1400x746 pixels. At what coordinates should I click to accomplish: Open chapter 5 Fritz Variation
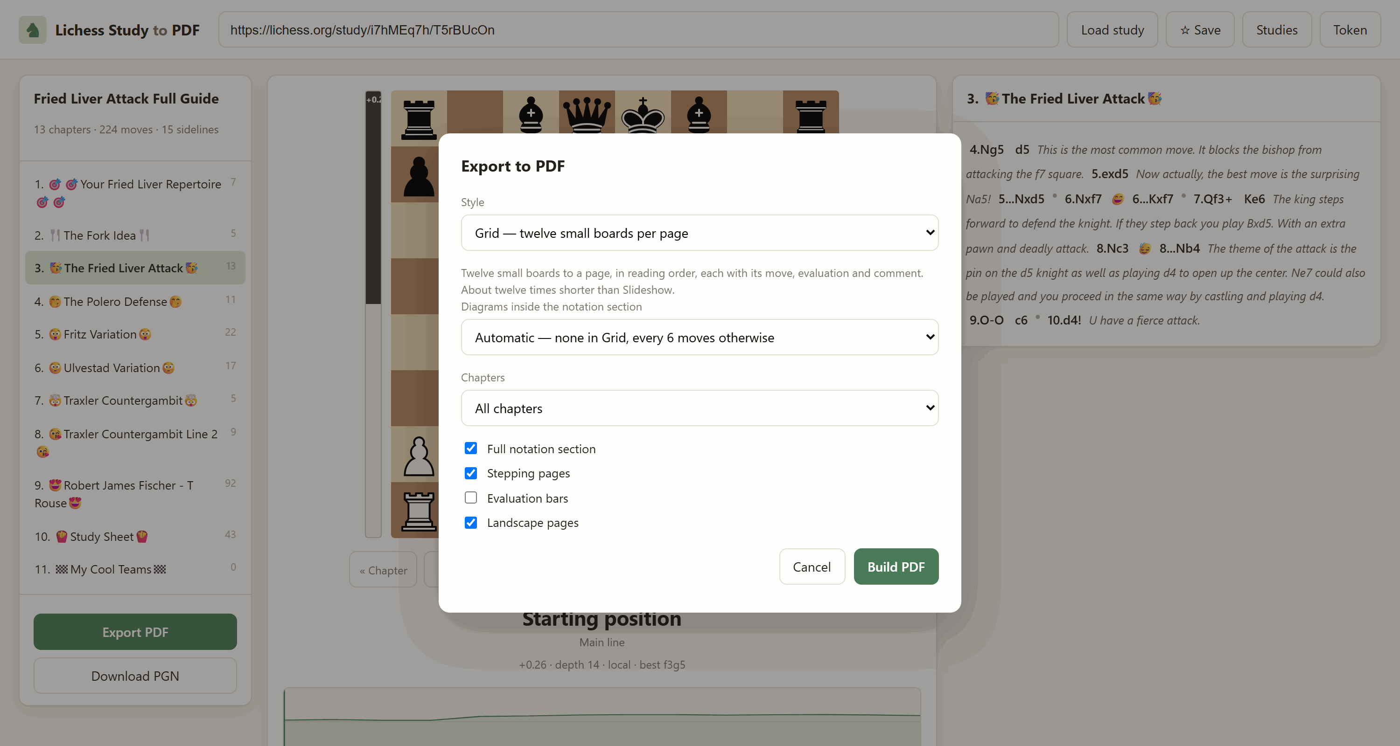tap(135, 334)
